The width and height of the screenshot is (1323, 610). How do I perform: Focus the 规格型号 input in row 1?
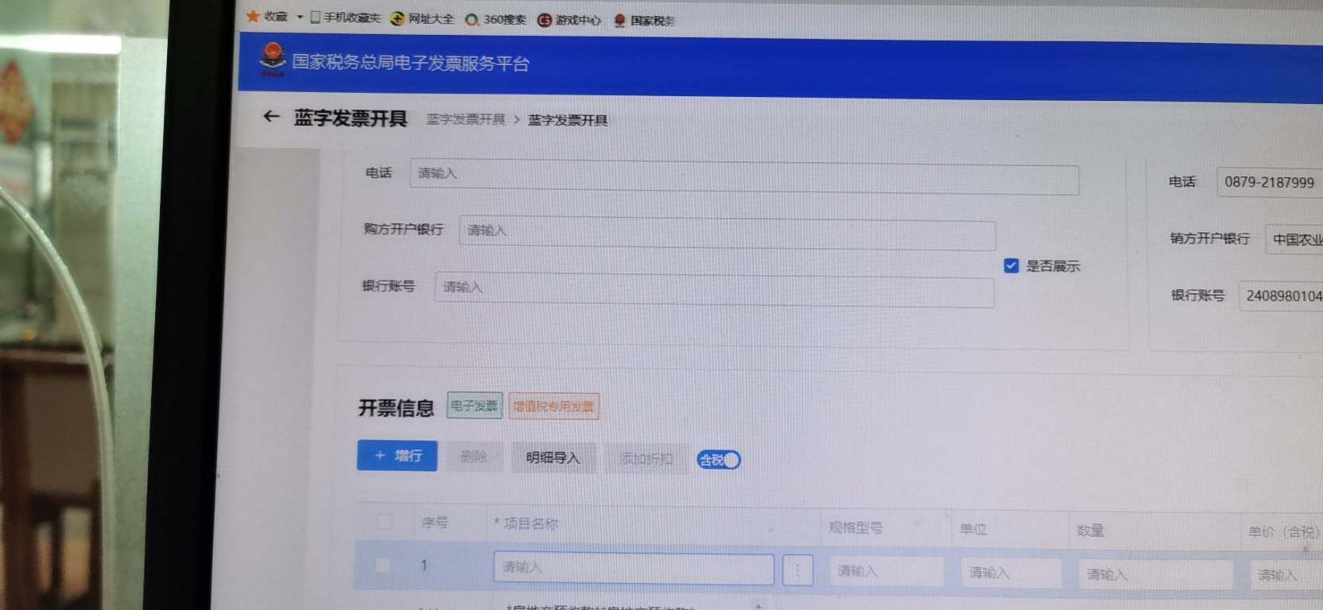(887, 571)
